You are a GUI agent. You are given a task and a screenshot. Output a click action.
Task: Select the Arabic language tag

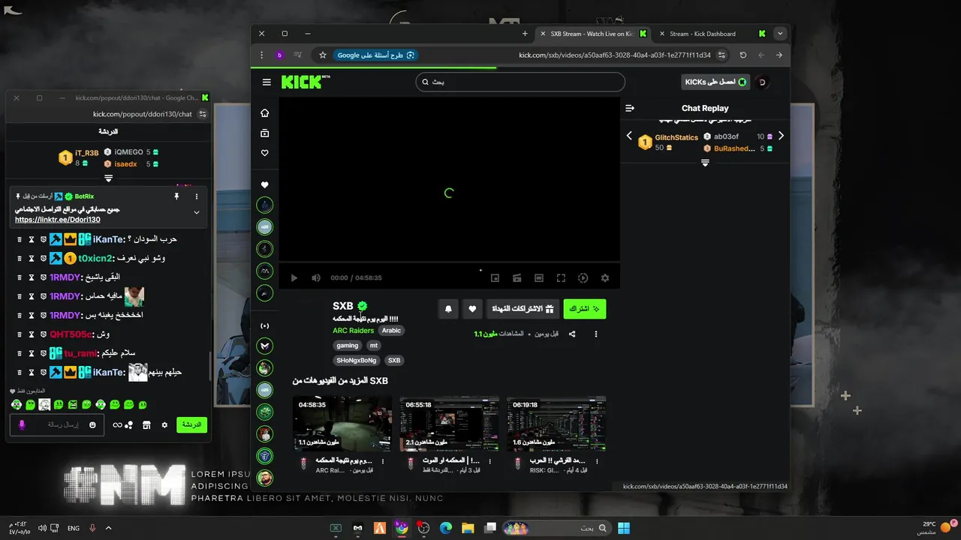pyautogui.click(x=391, y=331)
